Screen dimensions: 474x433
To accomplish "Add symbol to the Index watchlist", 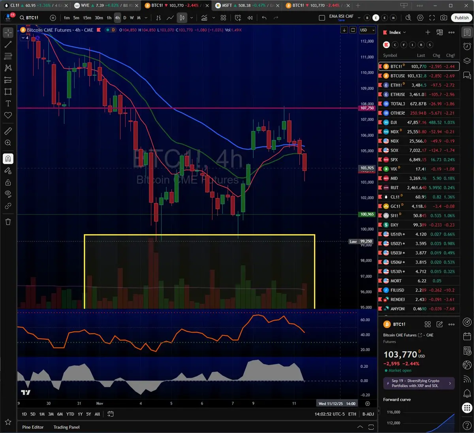I will pyautogui.click(x=428, y=32).
